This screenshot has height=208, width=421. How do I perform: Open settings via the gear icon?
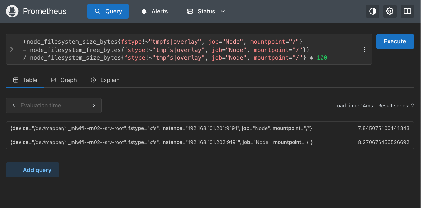pyautogui.click(x=390, y=11)
